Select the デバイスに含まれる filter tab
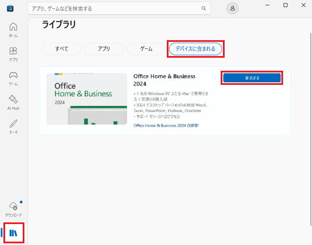The width and height of the screenshot is (312, 245). [x=195, y=49]
